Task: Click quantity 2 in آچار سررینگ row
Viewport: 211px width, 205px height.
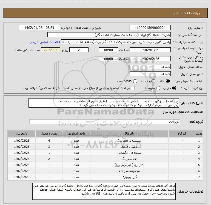Action: pyautogui.click(x=49, y=159)
